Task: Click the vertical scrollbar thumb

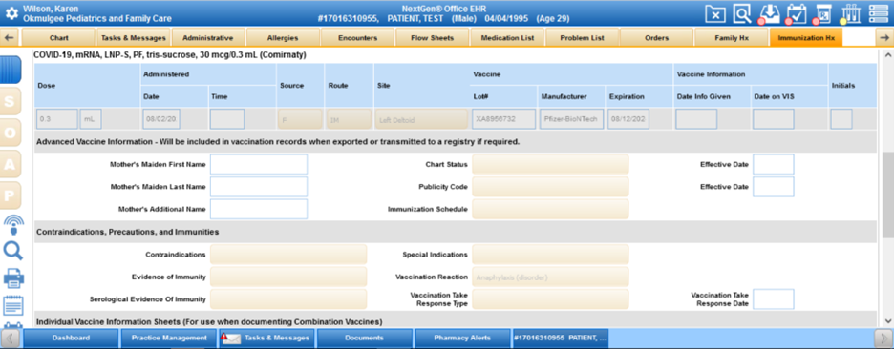Action: tap(887, 195)
